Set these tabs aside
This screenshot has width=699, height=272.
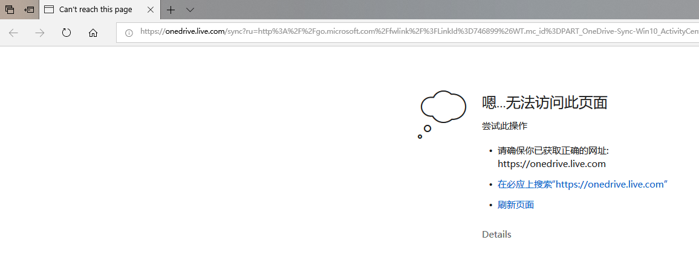pyautogui.click(x=29, y=9)
